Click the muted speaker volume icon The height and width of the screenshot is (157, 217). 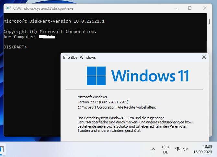[x=186, y=149]
